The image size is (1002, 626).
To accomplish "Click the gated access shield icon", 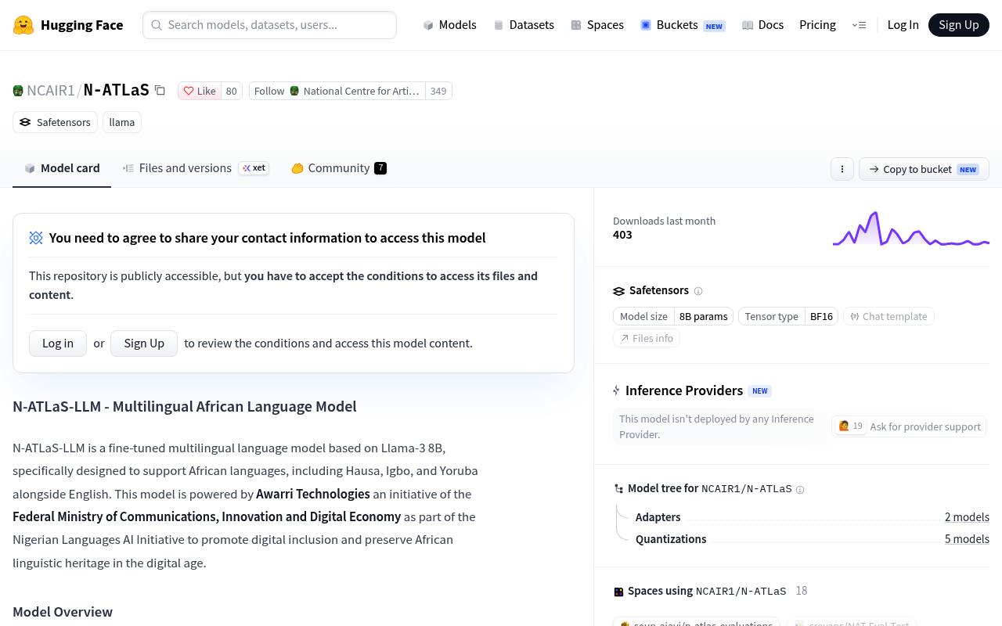I will point(36,238).
